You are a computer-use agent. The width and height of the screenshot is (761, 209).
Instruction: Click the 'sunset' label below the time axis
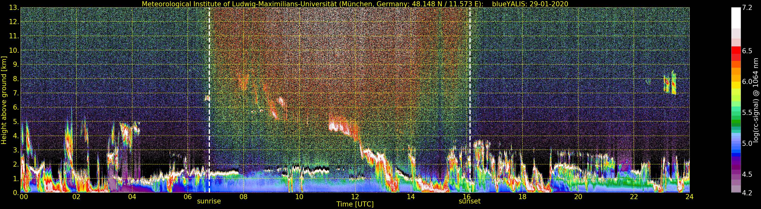tap(469, 201)
